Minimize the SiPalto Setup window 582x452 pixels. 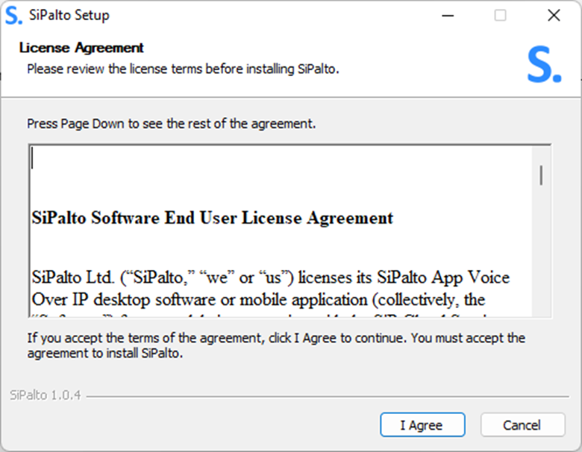pos(448,16)
